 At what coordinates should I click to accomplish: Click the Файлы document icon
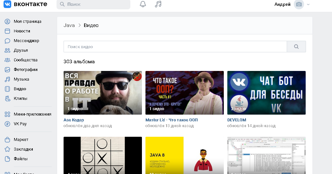[x=7, y=159]
